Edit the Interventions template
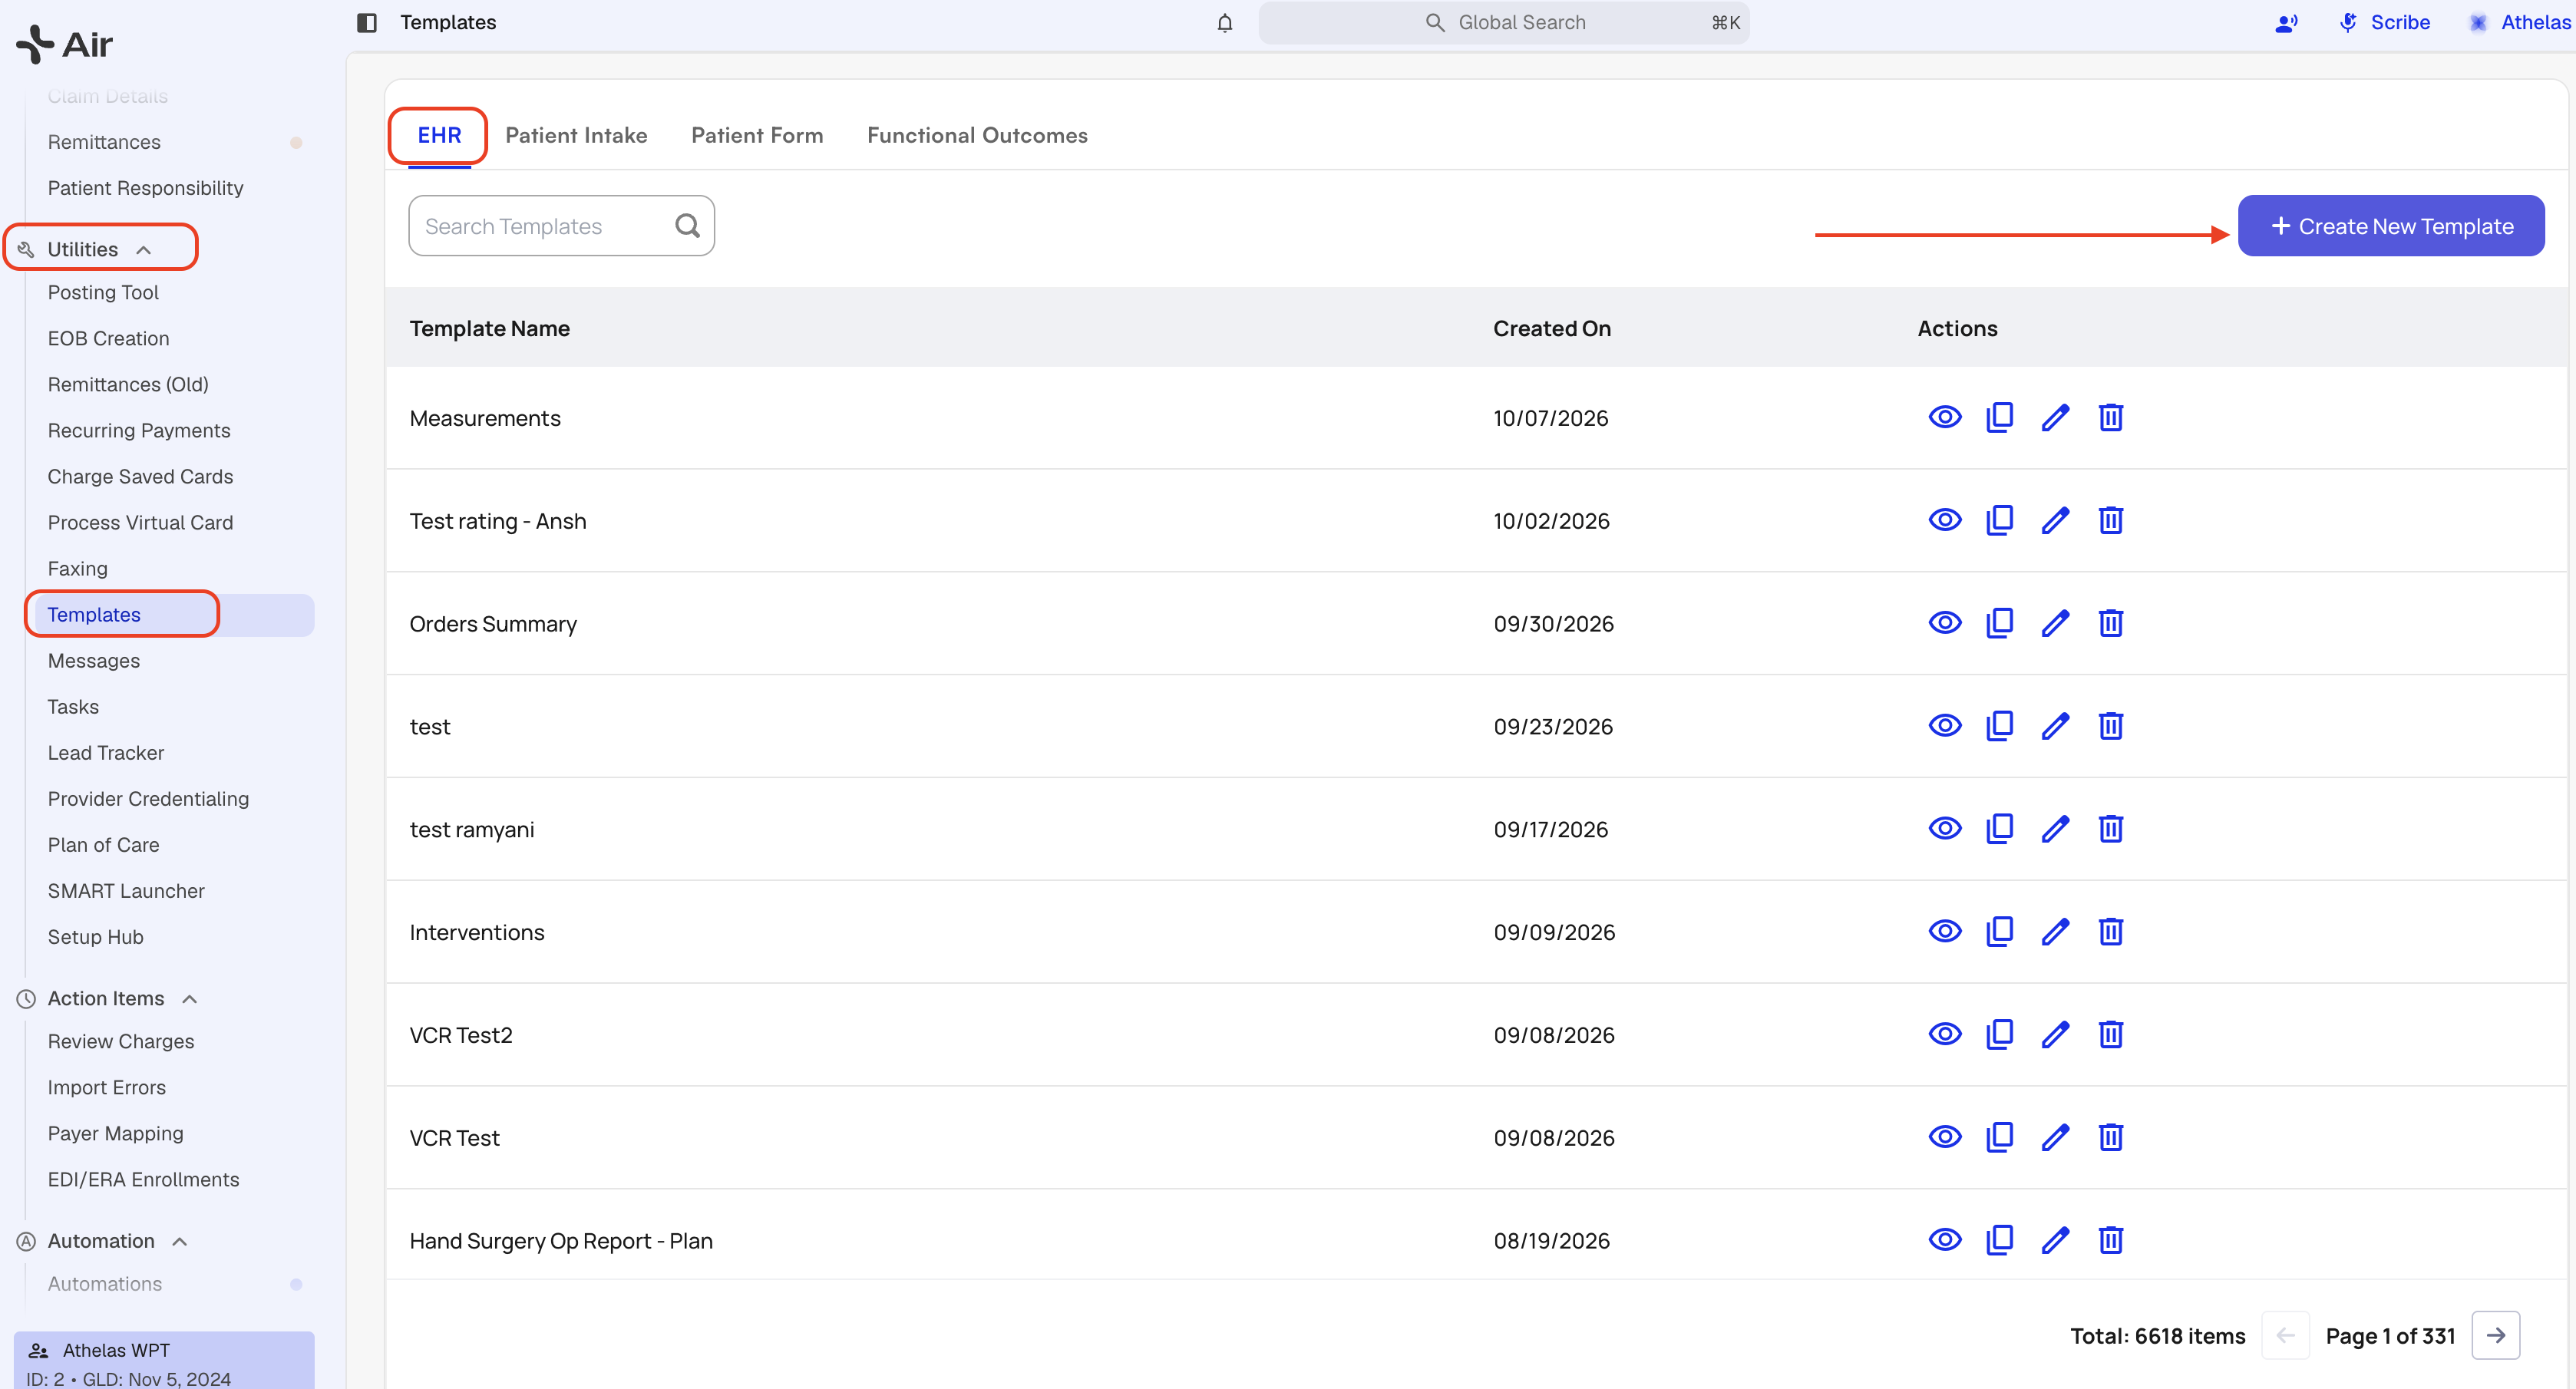Screen dimensions: 2576x1389 click(x=2055, y=932)
